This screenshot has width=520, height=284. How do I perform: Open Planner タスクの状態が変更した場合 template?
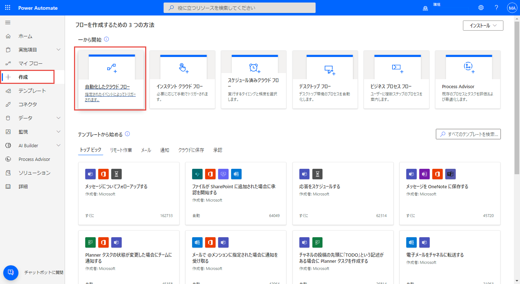pyautogui.click(x=129, y=258)
